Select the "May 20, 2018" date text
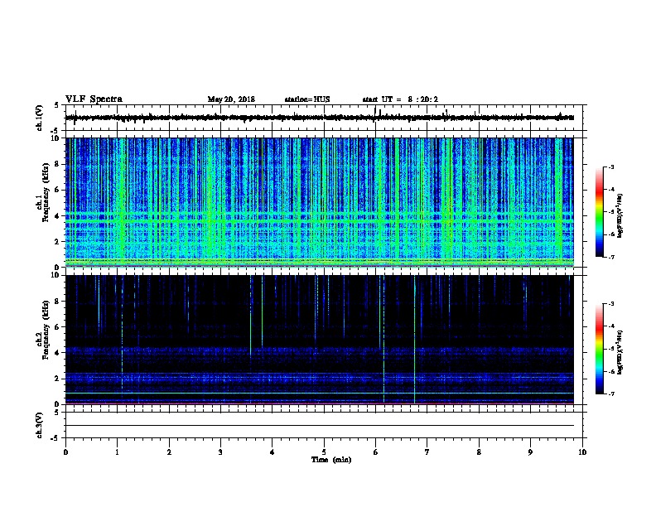656x507 pixels. (x=231, y=99)
